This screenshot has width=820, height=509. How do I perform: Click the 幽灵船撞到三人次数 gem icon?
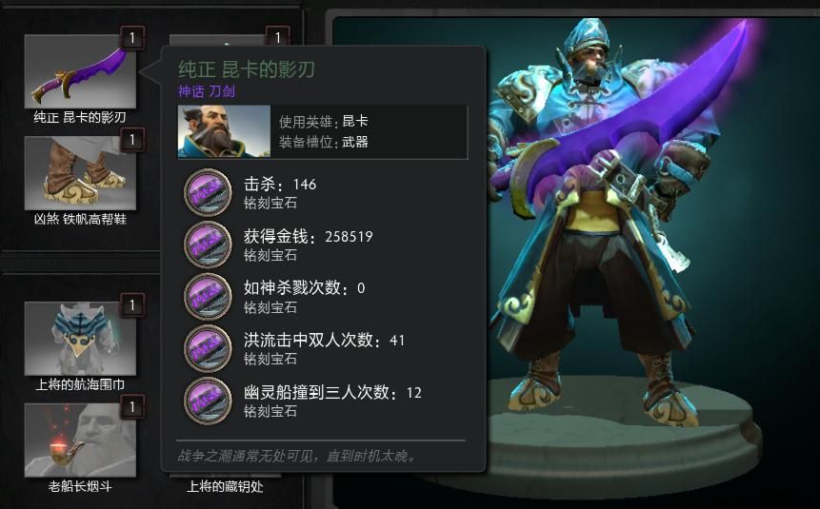tap(208, 401)
